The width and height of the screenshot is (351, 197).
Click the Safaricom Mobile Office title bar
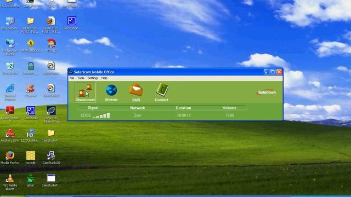(166, 72)
